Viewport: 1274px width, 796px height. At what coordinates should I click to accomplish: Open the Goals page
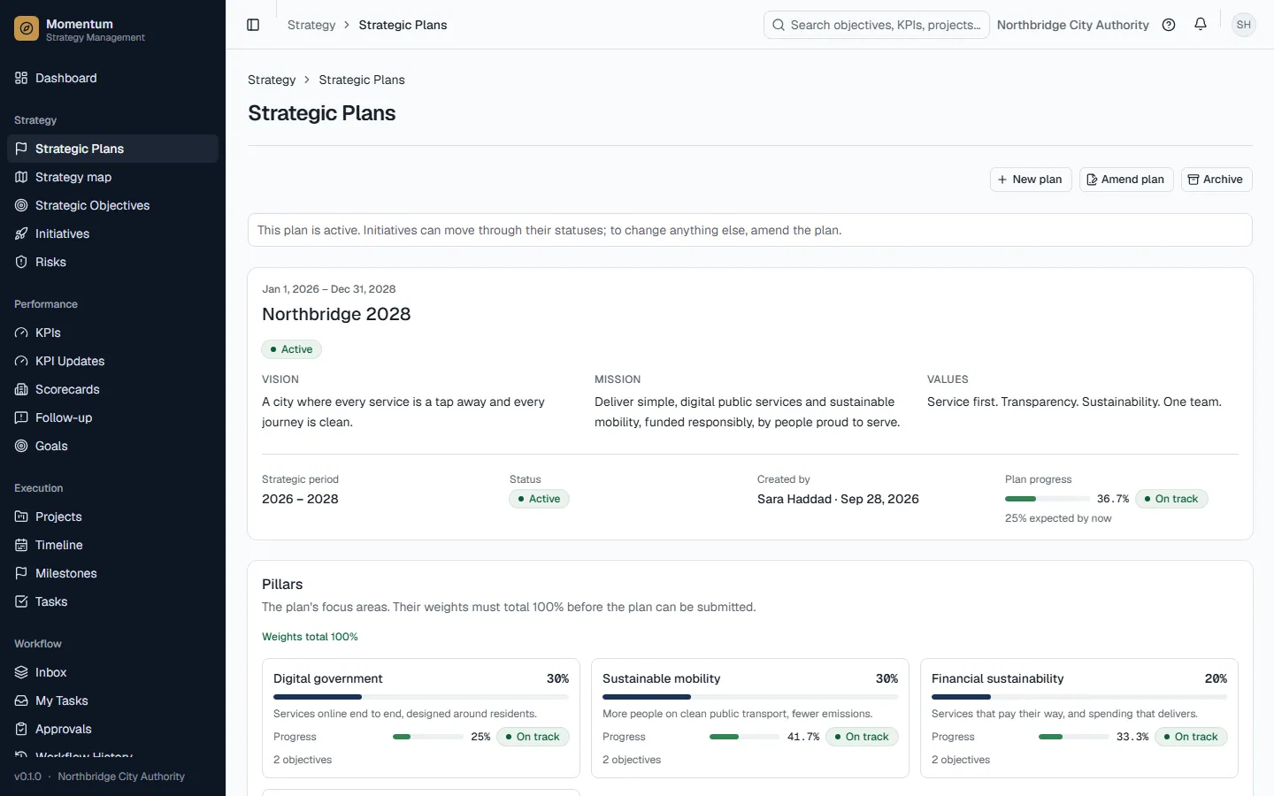[112, 446]
